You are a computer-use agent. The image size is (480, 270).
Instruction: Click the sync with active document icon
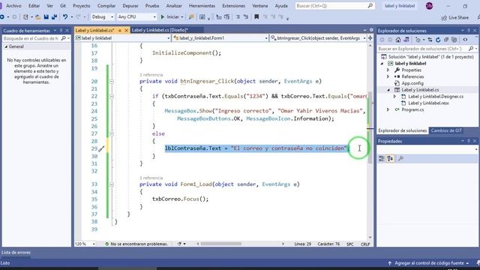430,40
